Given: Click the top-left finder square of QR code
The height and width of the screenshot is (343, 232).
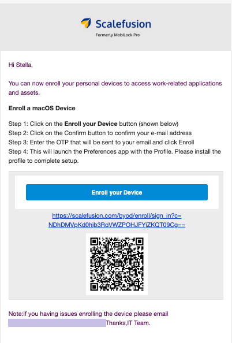Looking at the screenshot, I should [94, 241].
